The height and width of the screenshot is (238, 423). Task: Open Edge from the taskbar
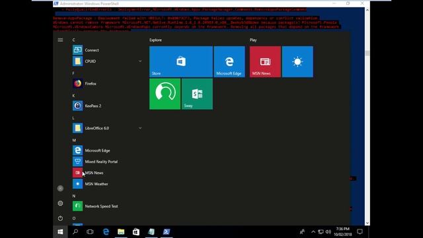coord(106,232)
